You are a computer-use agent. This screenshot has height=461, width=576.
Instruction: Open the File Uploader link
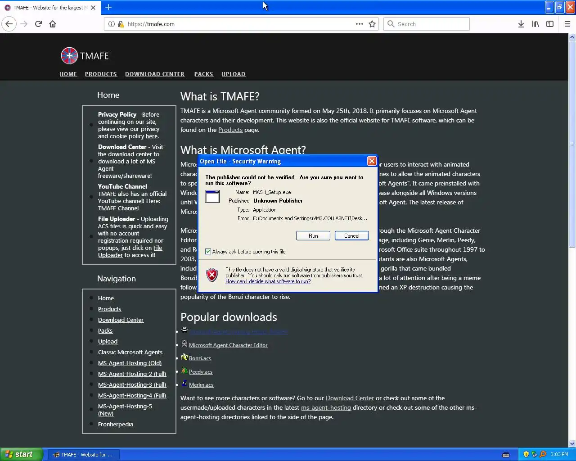click(x=130, y=252)
